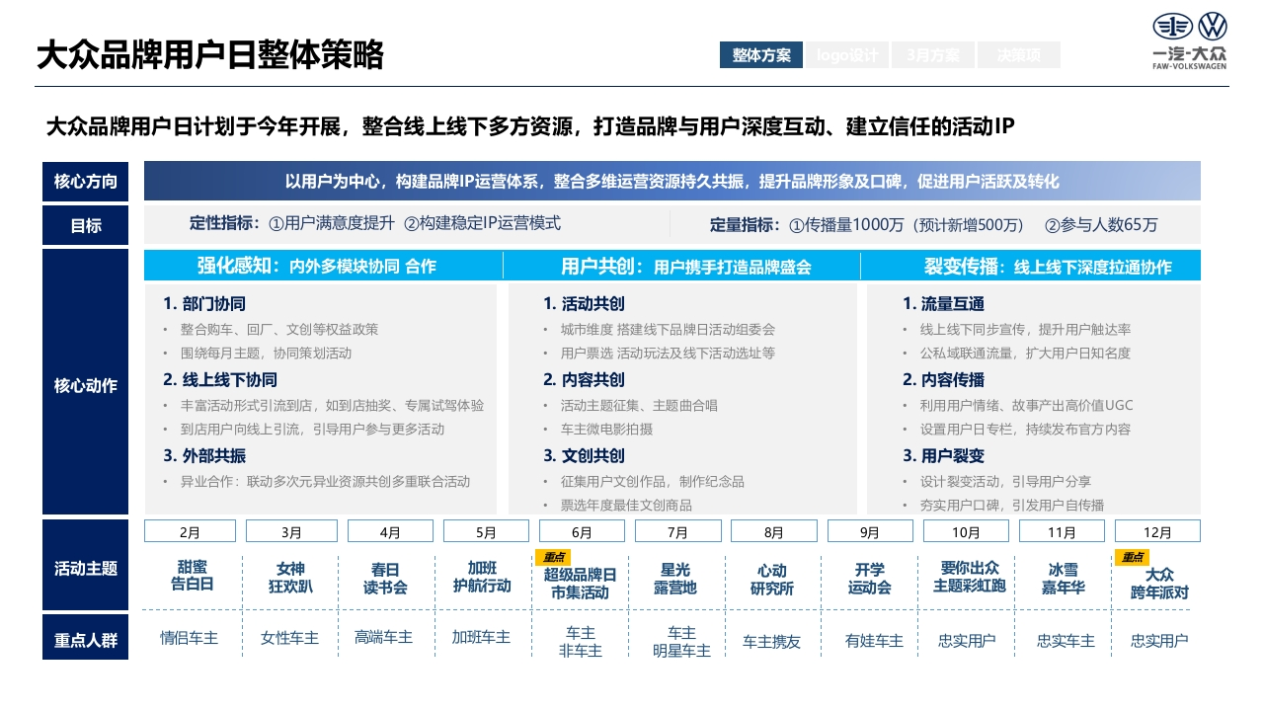Click the 定性指标 text
The width and height of the screenshot is (1264, 711).
pos(374,223)
